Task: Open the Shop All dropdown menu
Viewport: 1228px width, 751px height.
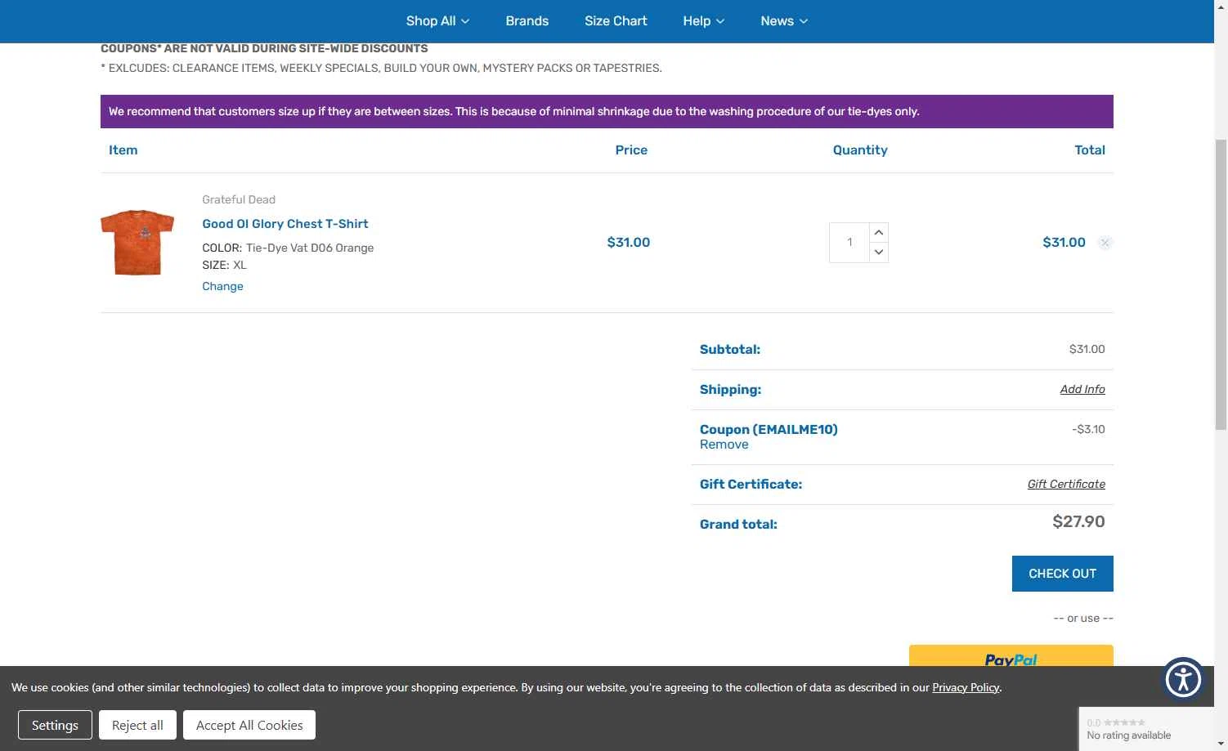Action: tap(437, 21)
